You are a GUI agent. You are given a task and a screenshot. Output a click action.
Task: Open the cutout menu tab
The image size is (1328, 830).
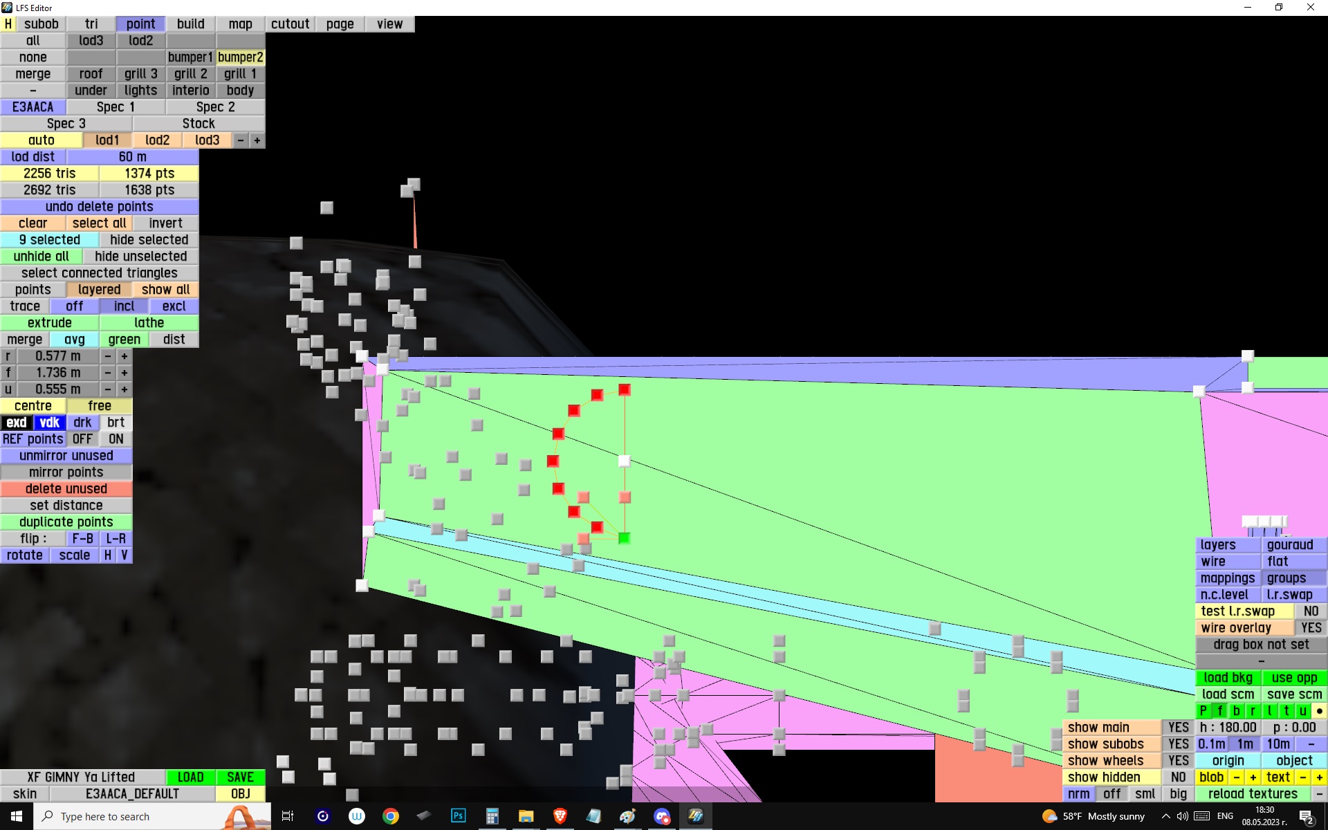point(290,24)
